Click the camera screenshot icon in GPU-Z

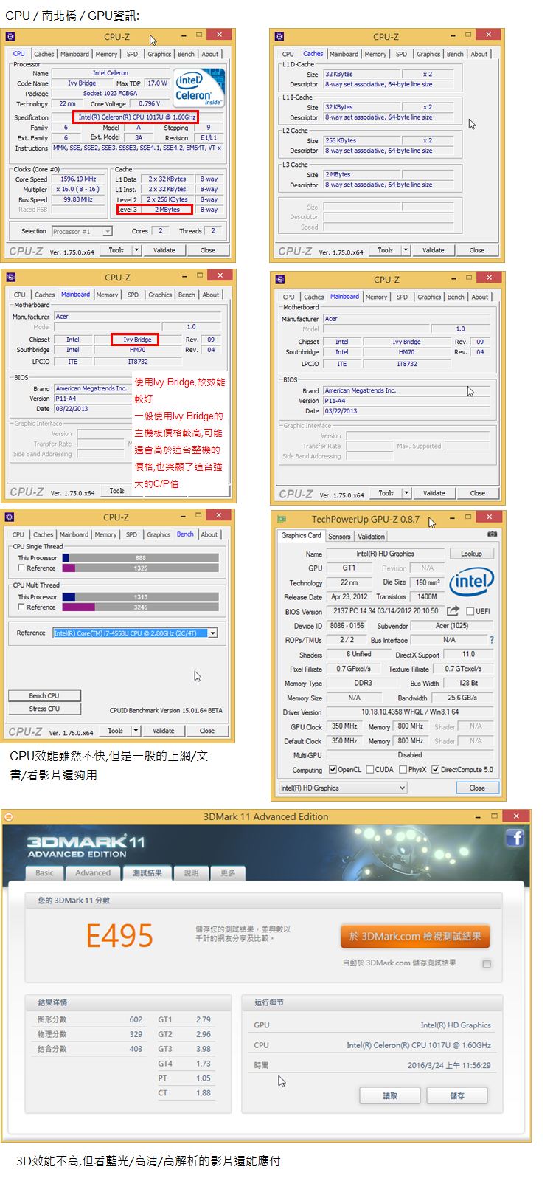[492, 534]
